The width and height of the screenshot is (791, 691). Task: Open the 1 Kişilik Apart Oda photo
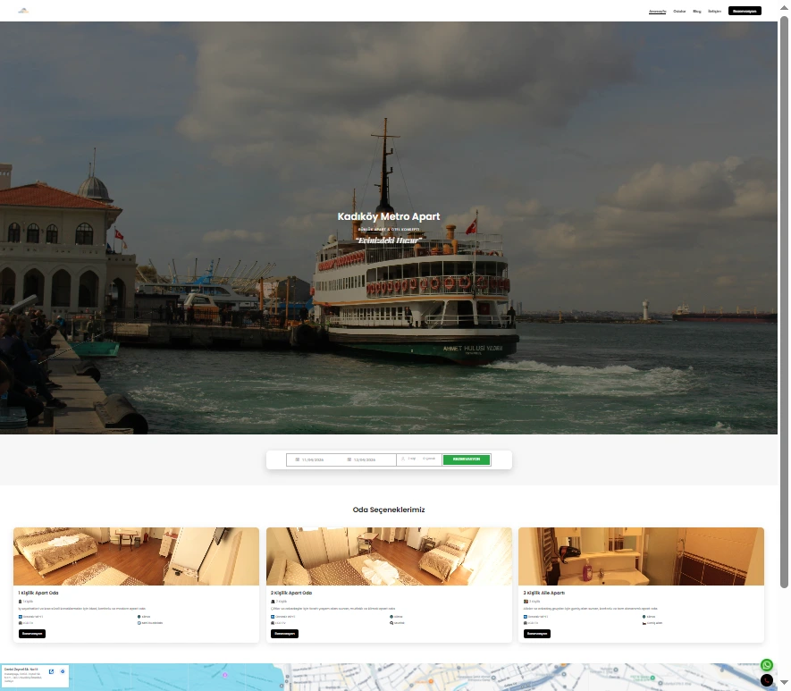coord(136,556)
